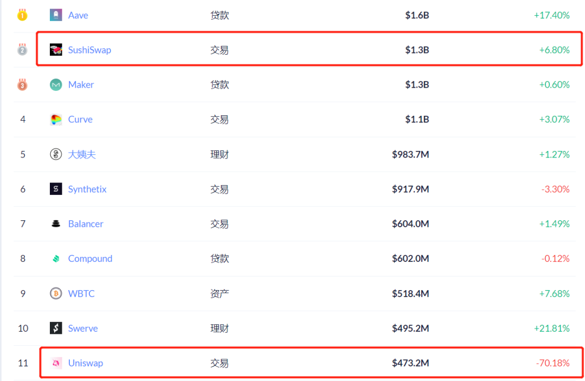
Task: Click the gold first-place medal icon
Action: click(22, 15)
